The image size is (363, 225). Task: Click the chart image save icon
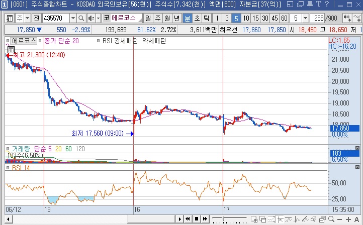(x=322, y=219)
